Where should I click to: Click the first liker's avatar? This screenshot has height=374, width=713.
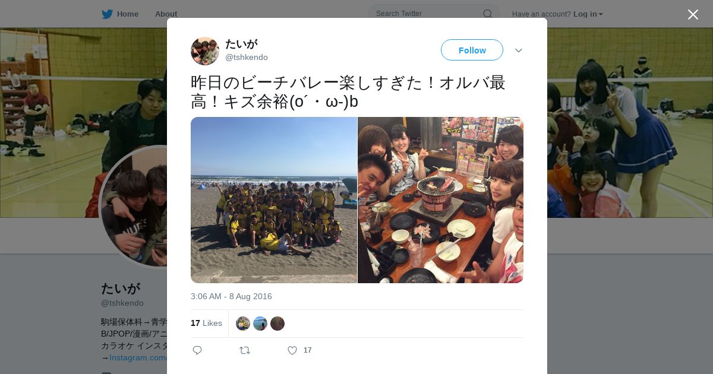coord(243,324)
